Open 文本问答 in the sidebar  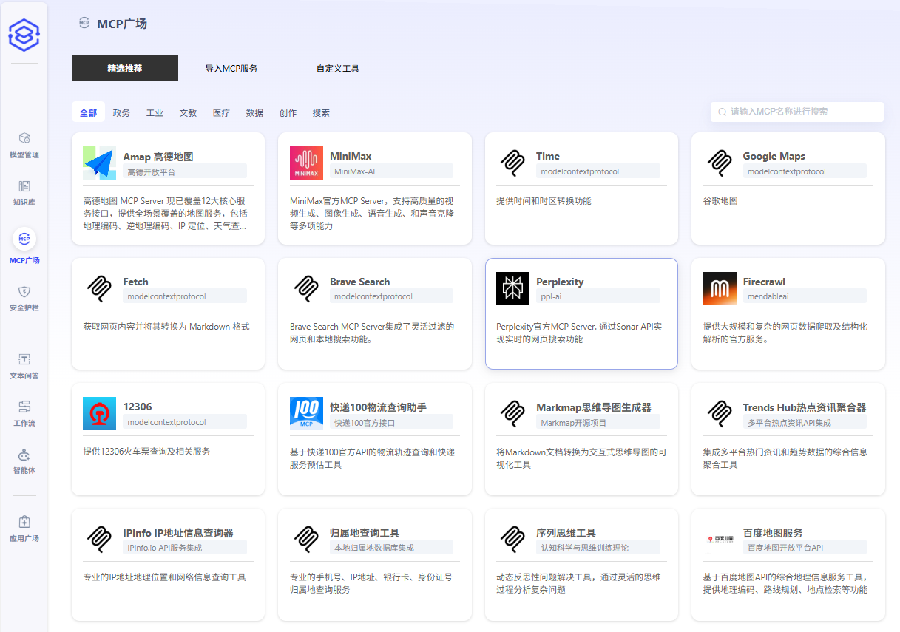tap(24, 366)
